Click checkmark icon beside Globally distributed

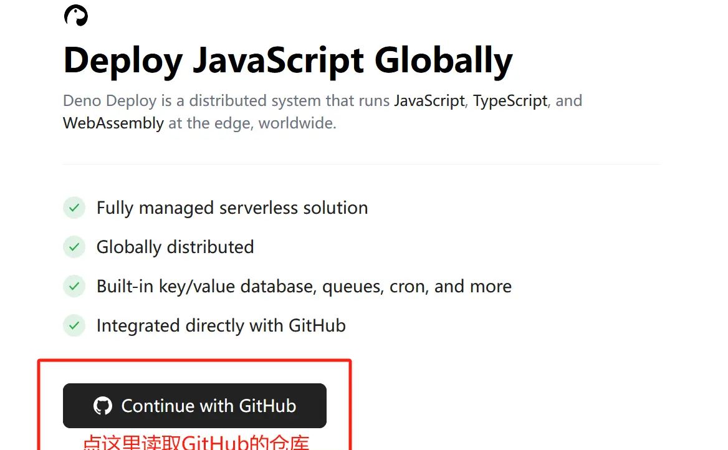(x=74, y=247)
